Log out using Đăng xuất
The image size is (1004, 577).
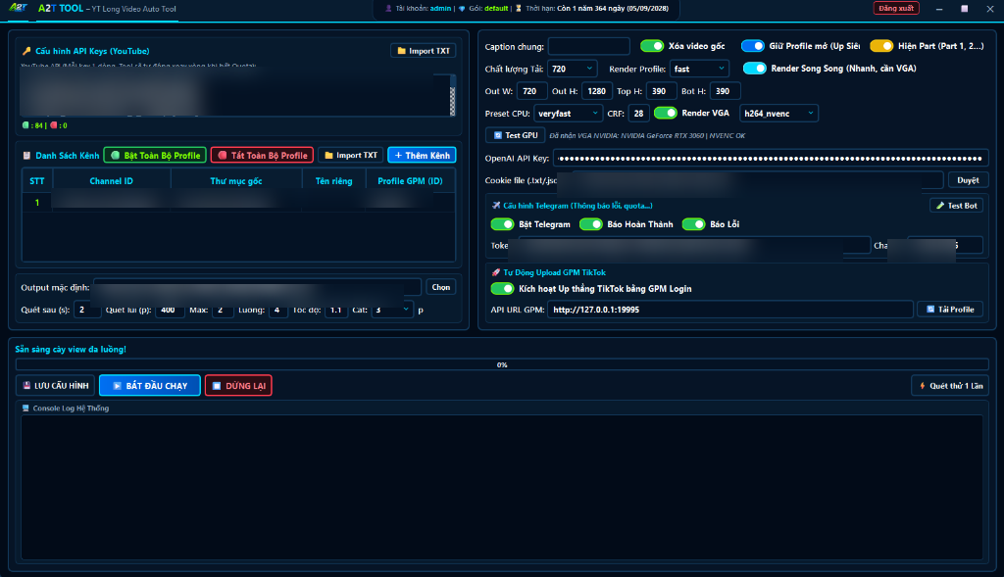(896, 8)
